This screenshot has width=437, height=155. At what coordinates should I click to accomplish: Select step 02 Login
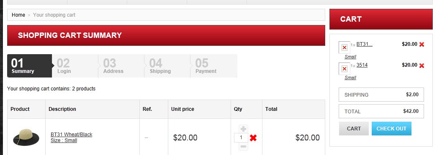click(x=75, y=66)
